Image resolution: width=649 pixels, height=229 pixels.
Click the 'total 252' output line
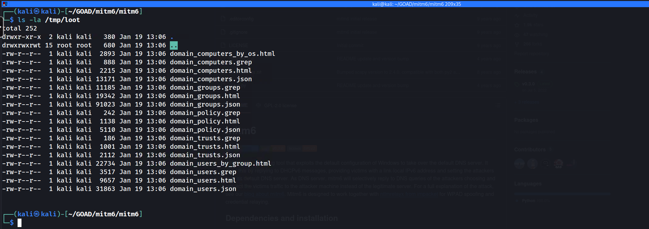click(x=20, y=28)
